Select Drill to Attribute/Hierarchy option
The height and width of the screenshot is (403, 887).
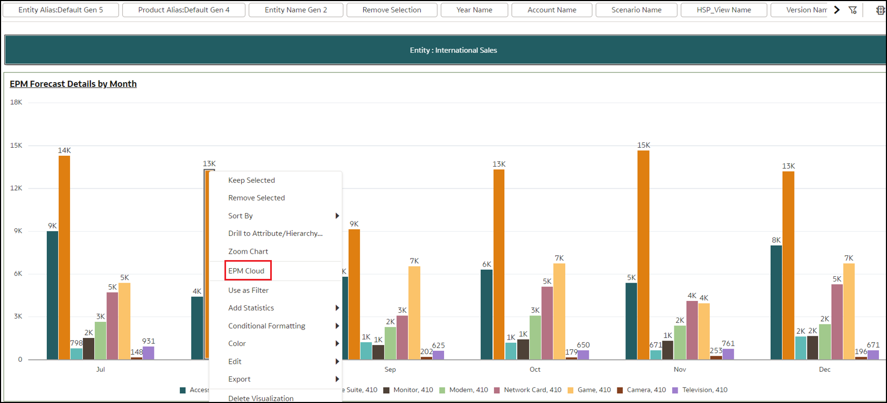(275, 234)
